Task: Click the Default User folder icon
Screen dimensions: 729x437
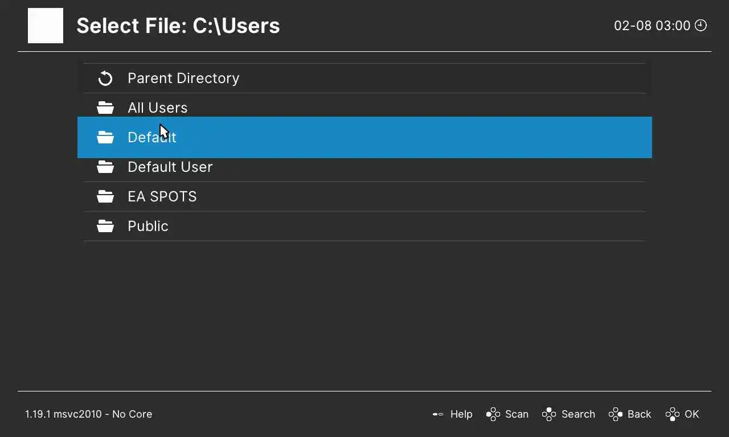Action: click(105, 167)
